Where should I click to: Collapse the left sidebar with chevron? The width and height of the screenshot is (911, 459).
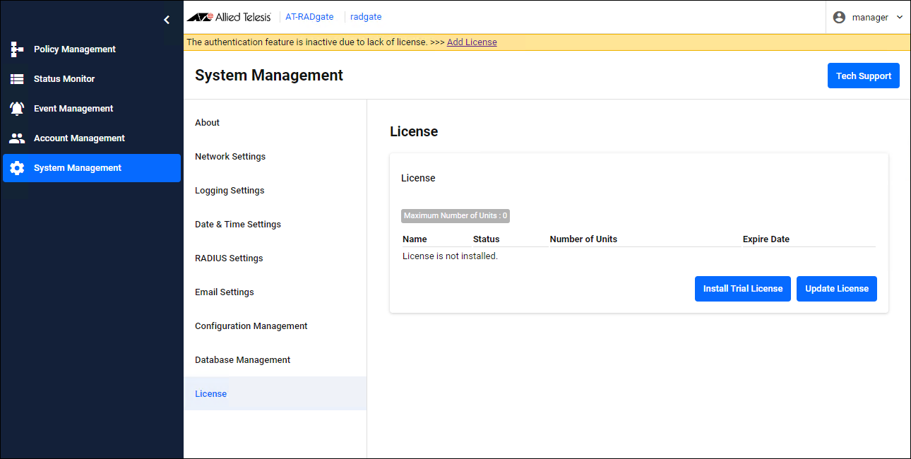pos(167,20)
